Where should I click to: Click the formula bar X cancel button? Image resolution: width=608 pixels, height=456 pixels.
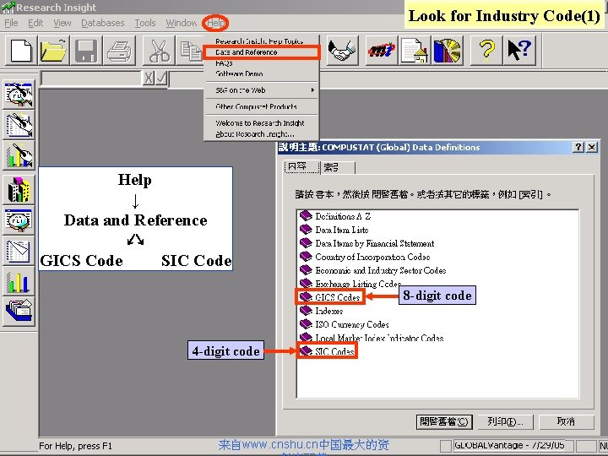149,78
